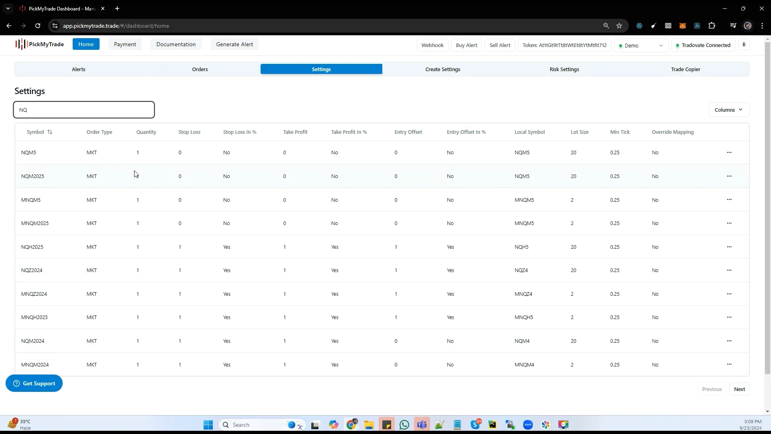Open the B user profile button
The height and width of the screenshot is (434, 771).
pos(744,45)
